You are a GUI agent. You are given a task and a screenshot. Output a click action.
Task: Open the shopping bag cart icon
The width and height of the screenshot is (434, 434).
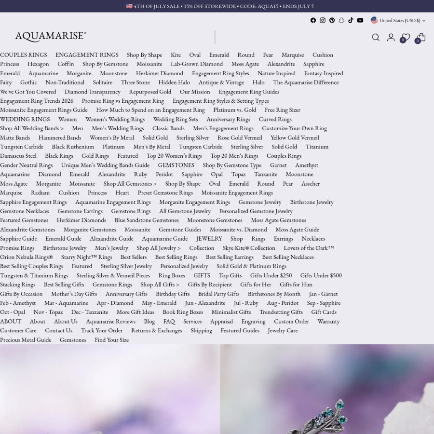coord(420,38)
